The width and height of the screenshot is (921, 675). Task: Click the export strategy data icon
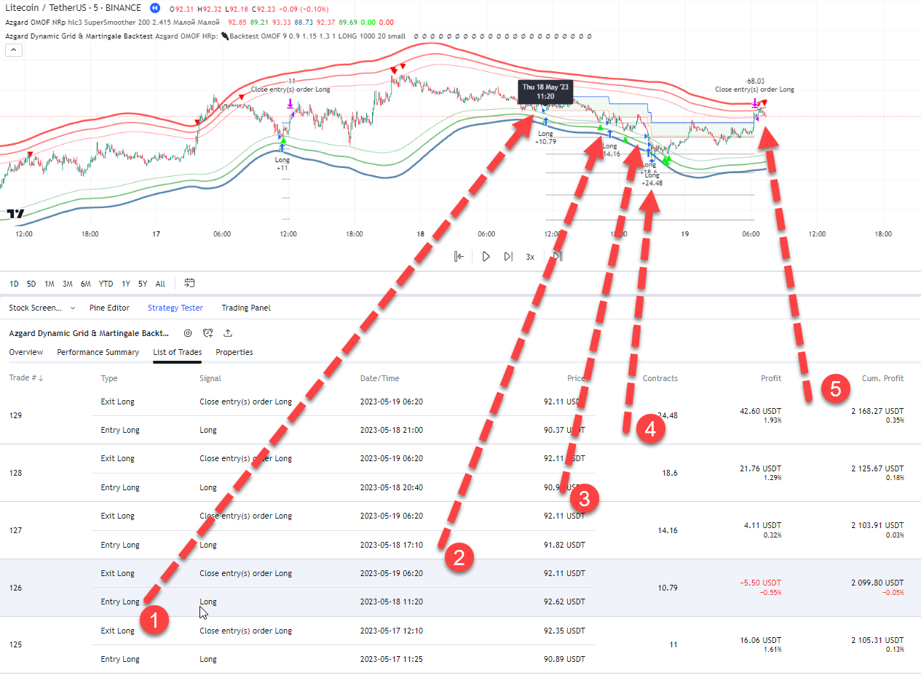[x=228, y=333]
